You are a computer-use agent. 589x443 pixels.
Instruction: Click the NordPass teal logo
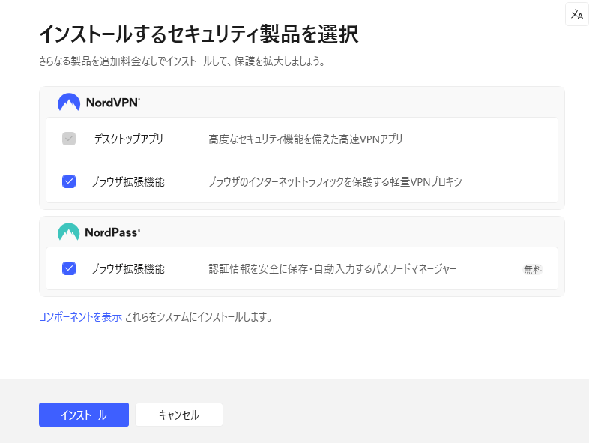point(68,232)
